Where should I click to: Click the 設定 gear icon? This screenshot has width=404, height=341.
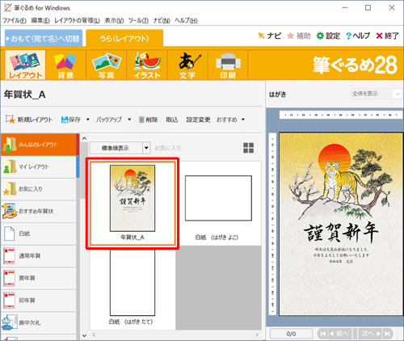(x=320, y=36)
